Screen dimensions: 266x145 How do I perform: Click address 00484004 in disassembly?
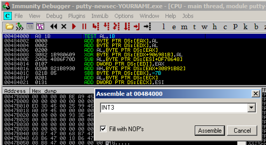[17, 45]
